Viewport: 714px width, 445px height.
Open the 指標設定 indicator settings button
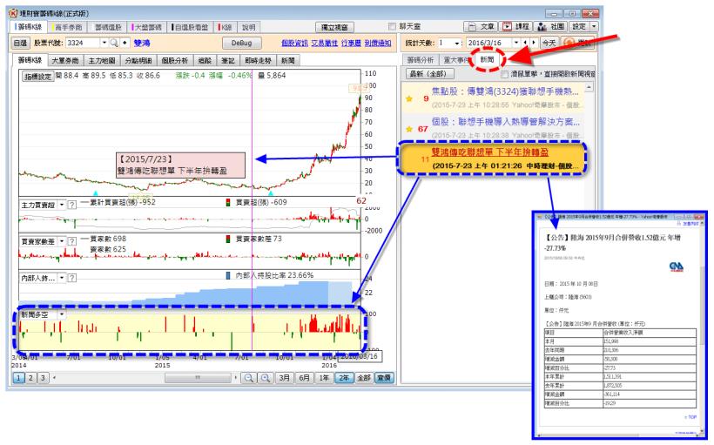(38, 76)
